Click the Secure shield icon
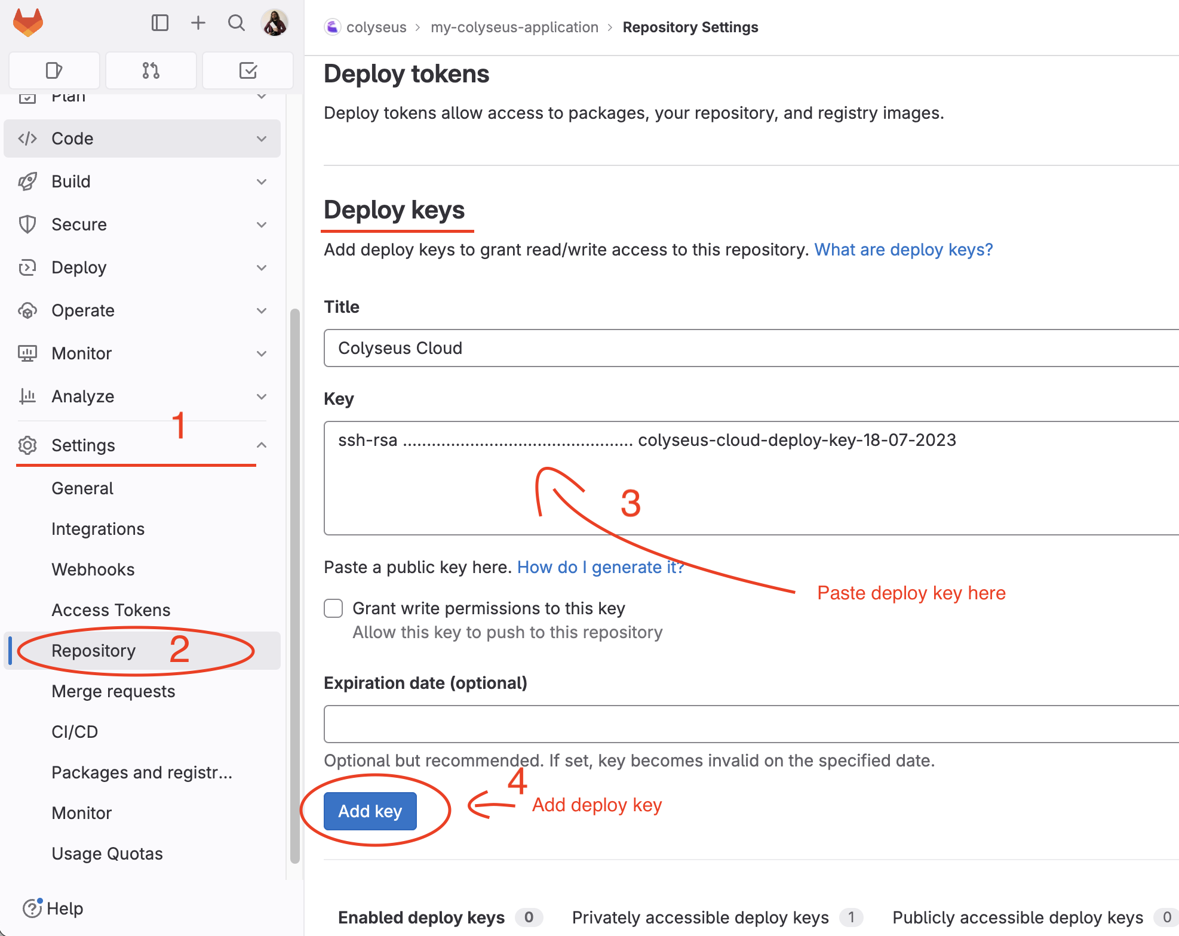This screenshot has height=936, width=1179. (x=27, y=224)
